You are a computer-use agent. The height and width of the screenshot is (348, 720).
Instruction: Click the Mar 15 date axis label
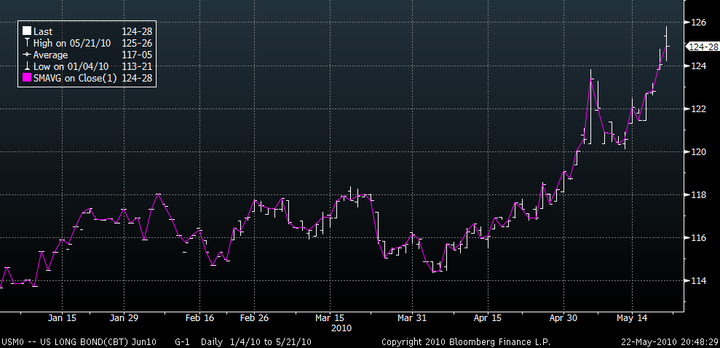[x=330, y=317]
